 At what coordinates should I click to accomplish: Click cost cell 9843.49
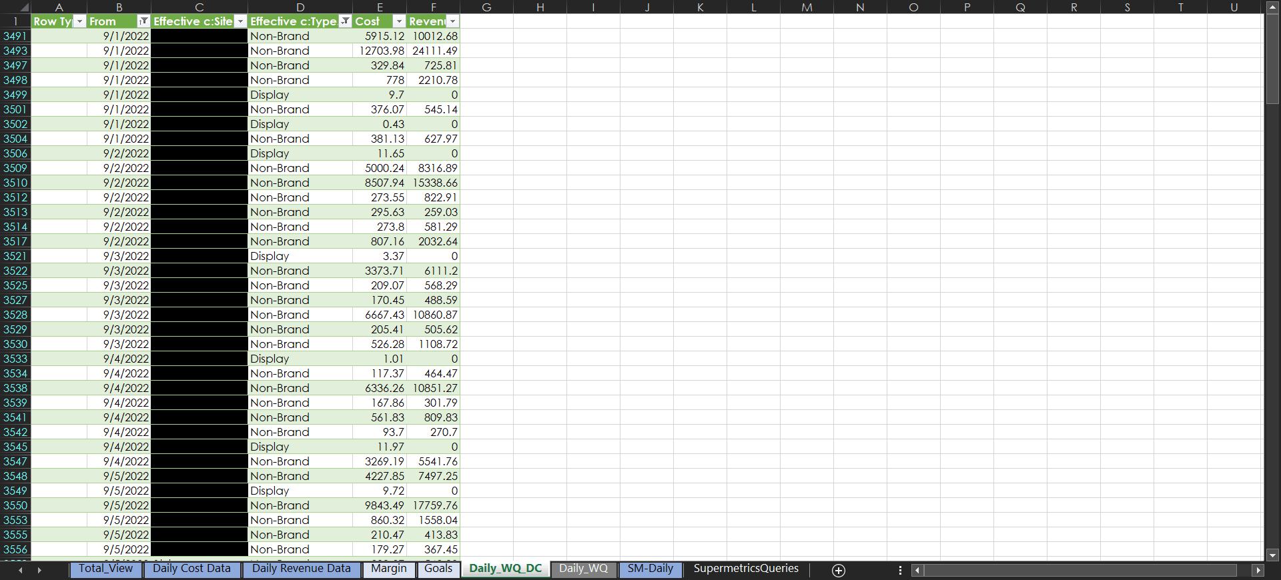point(380,505)
